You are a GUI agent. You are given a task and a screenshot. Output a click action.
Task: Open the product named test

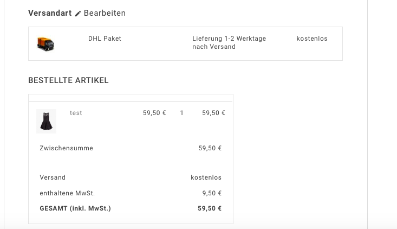(76, 113)
